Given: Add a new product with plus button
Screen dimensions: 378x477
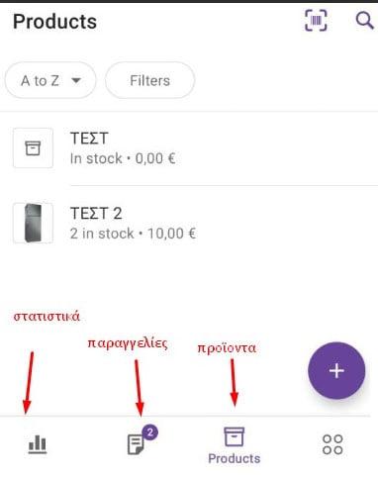Looking at the screenshot, I should click(x=336, y=370).
